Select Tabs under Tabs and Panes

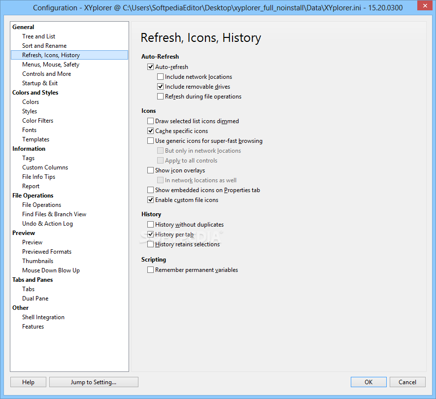tap(29, 289)
